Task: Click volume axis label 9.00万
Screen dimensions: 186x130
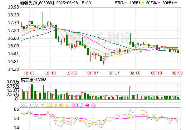Action: point(13,82)
